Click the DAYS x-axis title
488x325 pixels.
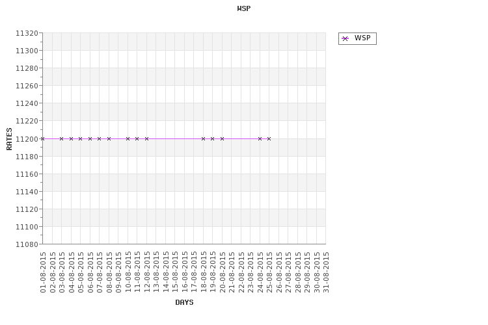pyautogui.click(x=184, y=302)
